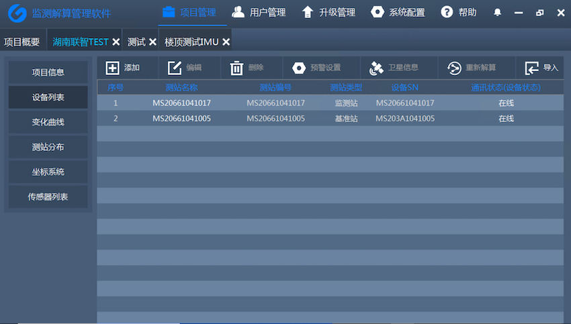Select 设备列表 in the sidebar
Image resolution: width=571 pixels, height=324 pixels.
(48, 97)
